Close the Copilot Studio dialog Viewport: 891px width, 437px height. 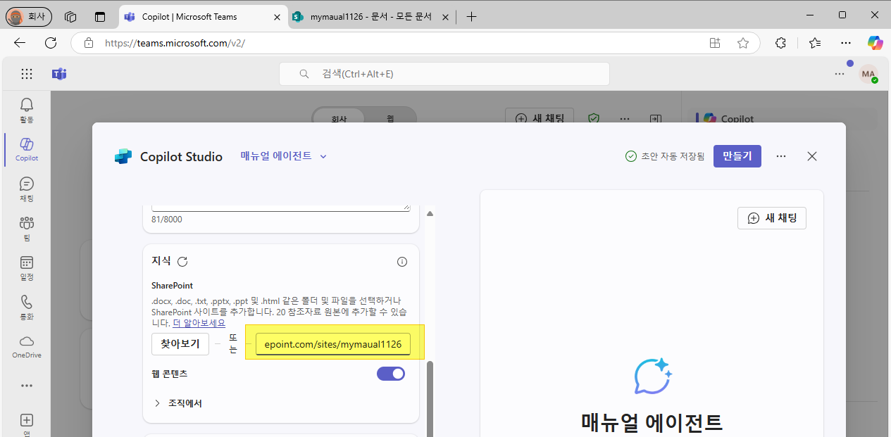coord(812,156)
